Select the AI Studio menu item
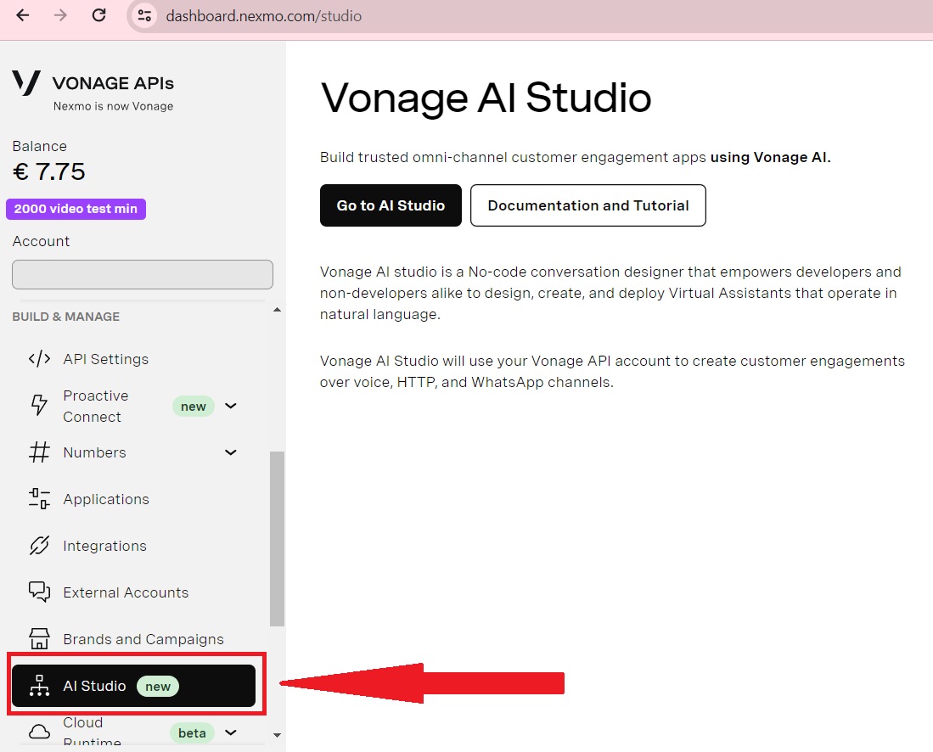 coord(134,686)
